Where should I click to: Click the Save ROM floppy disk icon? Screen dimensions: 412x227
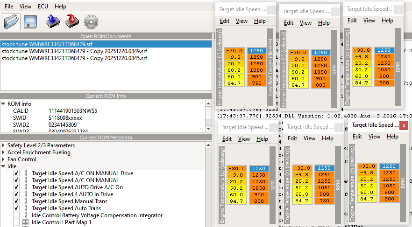tap(31, 21)
